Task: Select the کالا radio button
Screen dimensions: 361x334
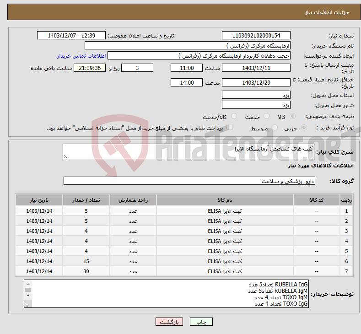Action: pos(293,117)
